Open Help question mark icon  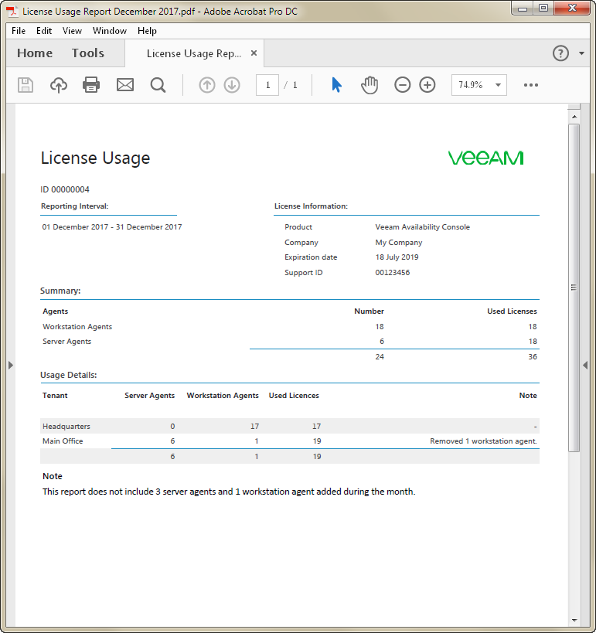(560, 53)
